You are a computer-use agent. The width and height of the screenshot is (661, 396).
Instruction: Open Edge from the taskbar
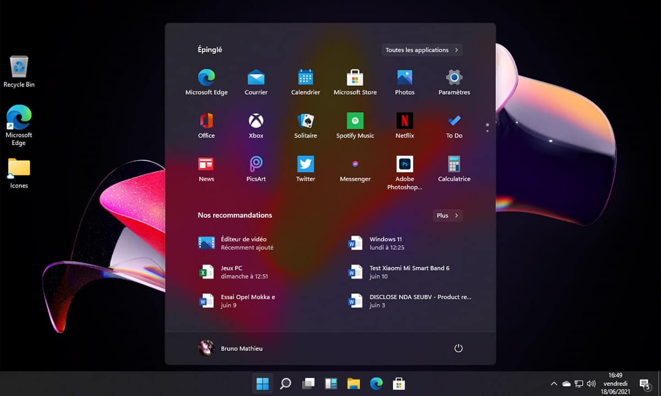(376, 383)
